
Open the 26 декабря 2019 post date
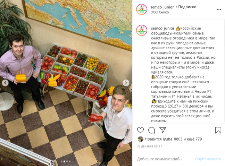(x=150, y=146)
